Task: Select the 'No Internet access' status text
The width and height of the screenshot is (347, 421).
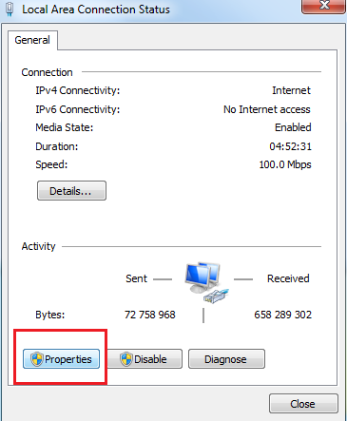Action: coord(267,109)
